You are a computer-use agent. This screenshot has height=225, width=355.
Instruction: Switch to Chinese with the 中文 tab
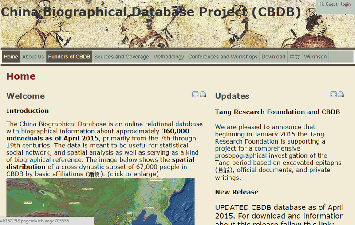tap(295, 57)
